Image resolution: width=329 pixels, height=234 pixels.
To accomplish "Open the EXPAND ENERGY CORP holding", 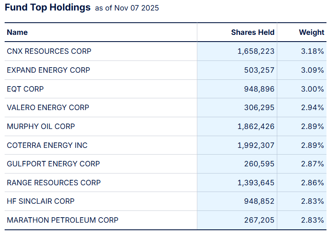I will 48,70.
